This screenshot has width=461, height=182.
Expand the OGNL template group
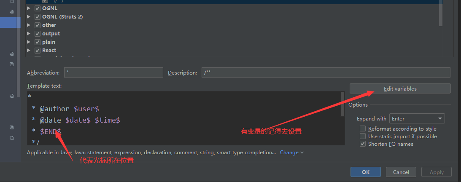pos(29,8)
